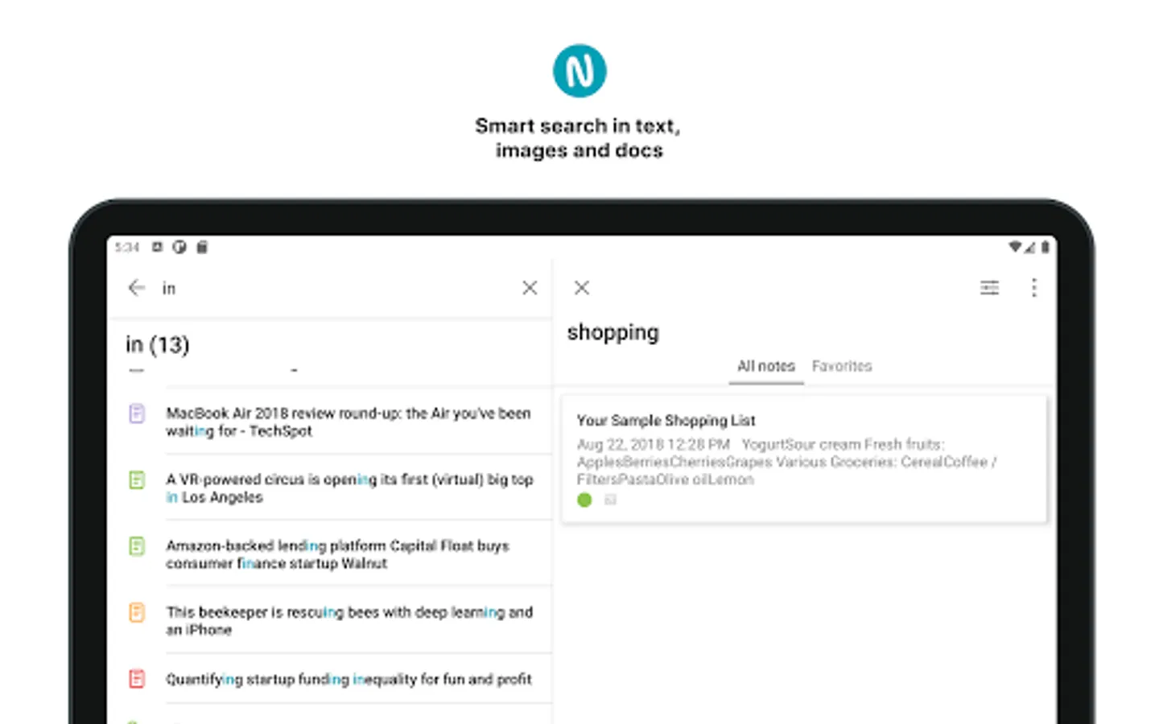
Task: Click the Nimbus Note logo icon
Action: pos(579,71)
